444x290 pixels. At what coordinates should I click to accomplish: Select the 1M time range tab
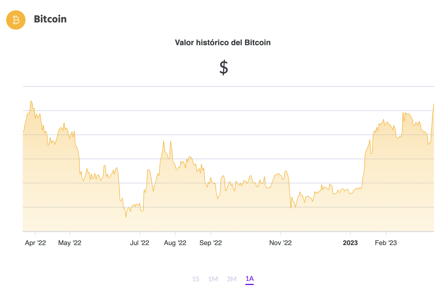213,279
